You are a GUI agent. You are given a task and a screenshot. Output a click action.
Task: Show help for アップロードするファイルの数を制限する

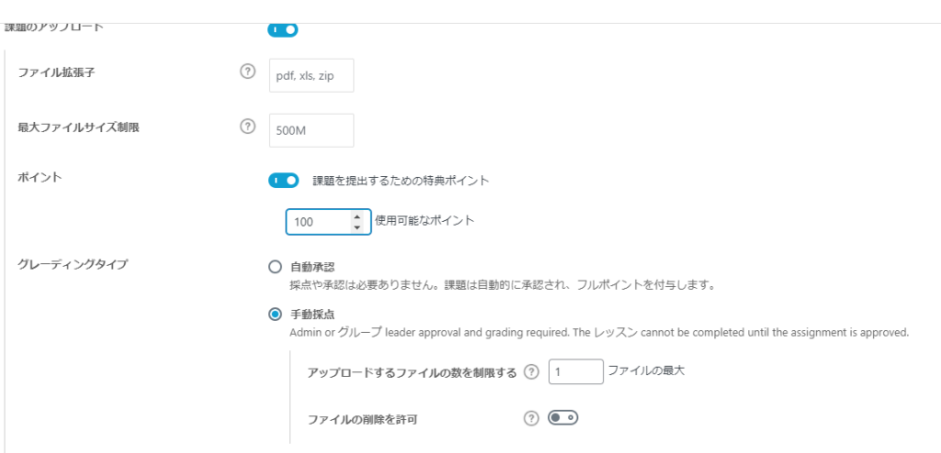(531, 372)
